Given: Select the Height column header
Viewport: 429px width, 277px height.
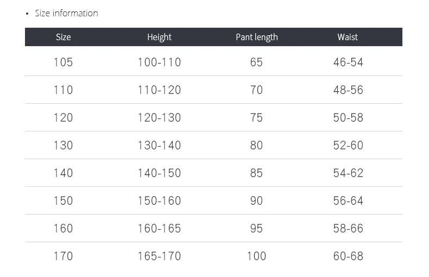Looking at the screenshot, I should click(159, 37).
